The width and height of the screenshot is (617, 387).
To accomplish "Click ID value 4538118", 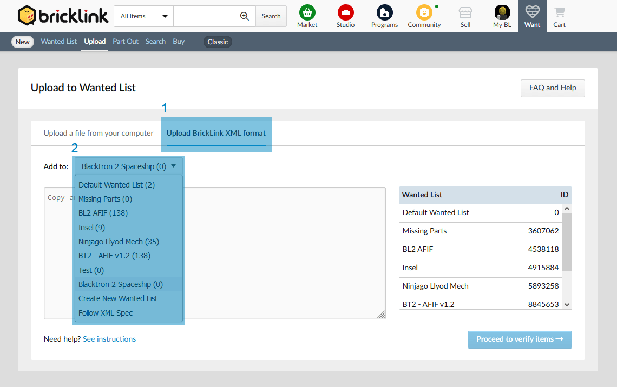I will pyautogui.click(x=543, y=250).
